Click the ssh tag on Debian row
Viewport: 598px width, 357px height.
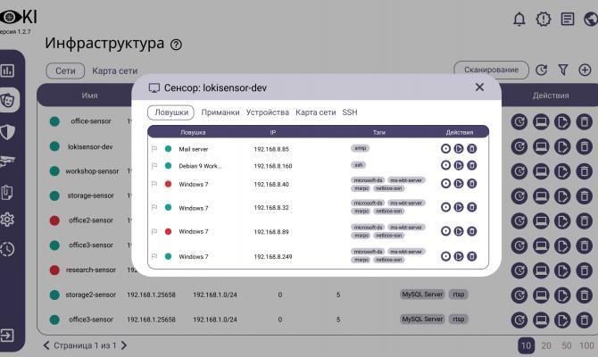click(x=359, y=165)
